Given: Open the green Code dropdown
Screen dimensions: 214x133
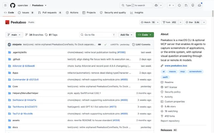Looking at the screenshot, I should click(x=145, y=35).
